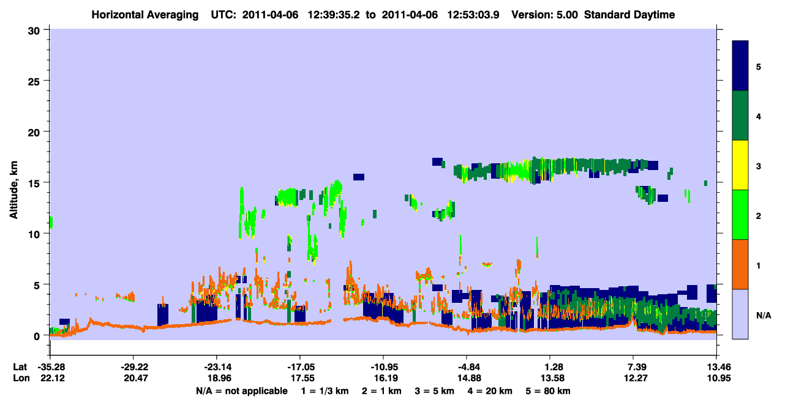Click the light green colorbar segment labeled 2
This screenshot has width=796, height=408.
coord(740,215)
